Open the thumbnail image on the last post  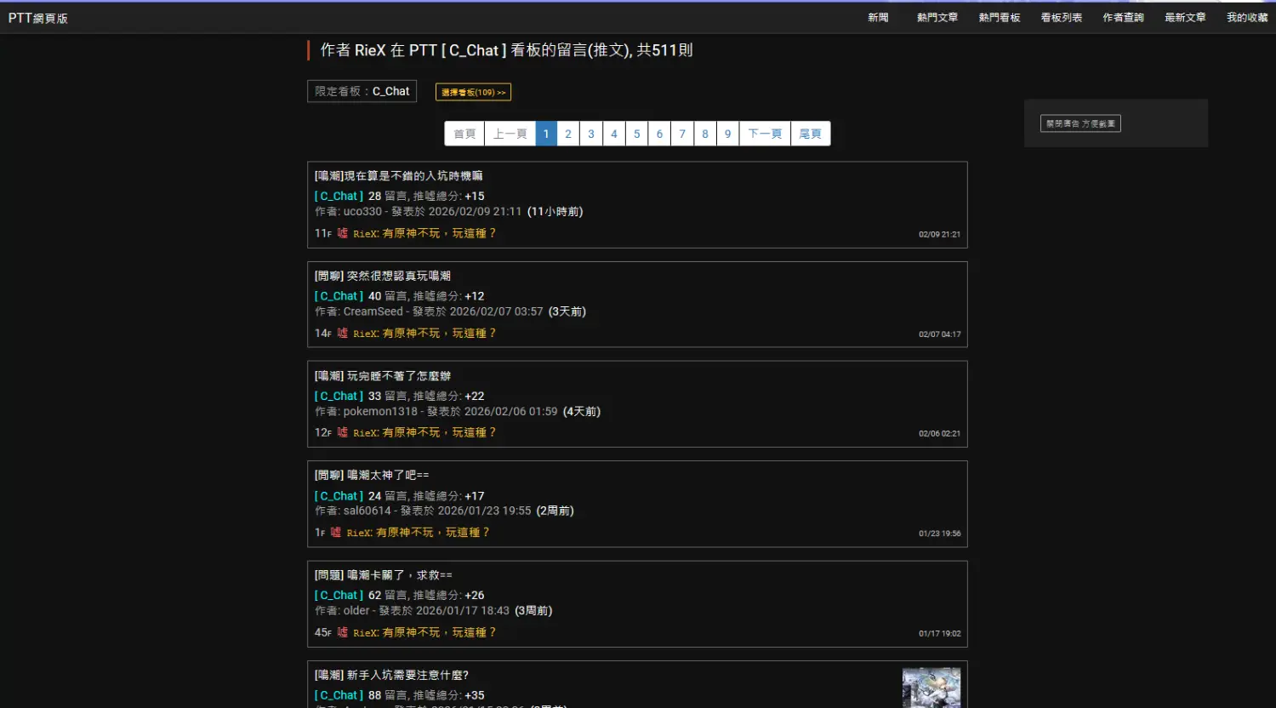pyautogui.click(x=931, y=688)
